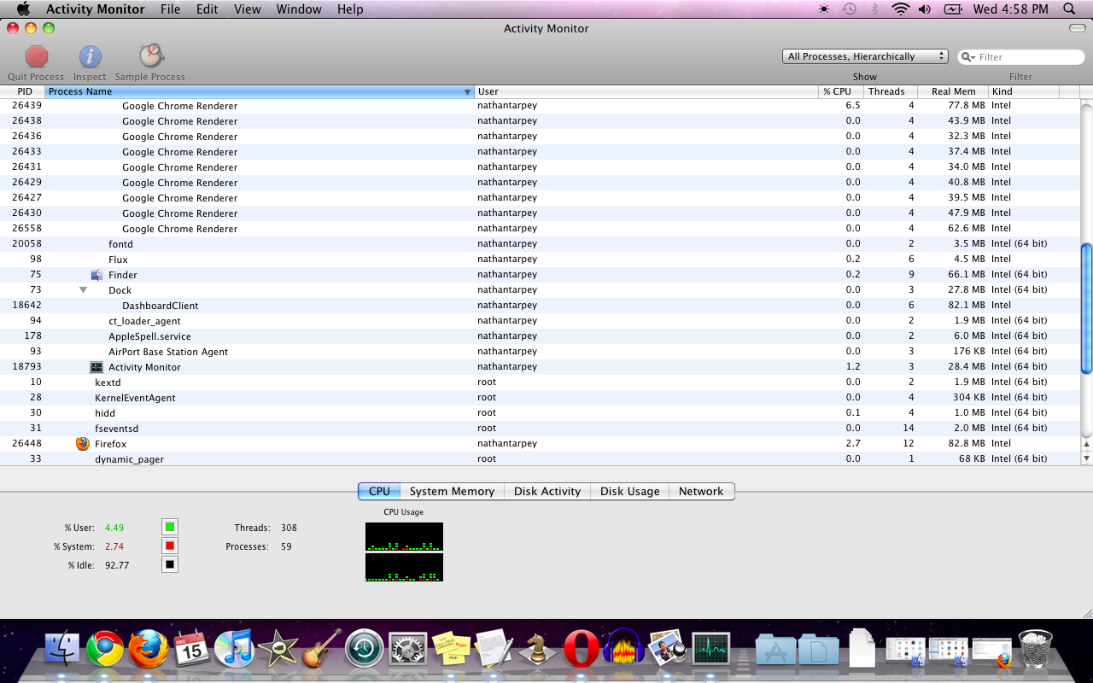
Task: Click the Activity Monitor icon in the process list
Action: coord(96,367)
